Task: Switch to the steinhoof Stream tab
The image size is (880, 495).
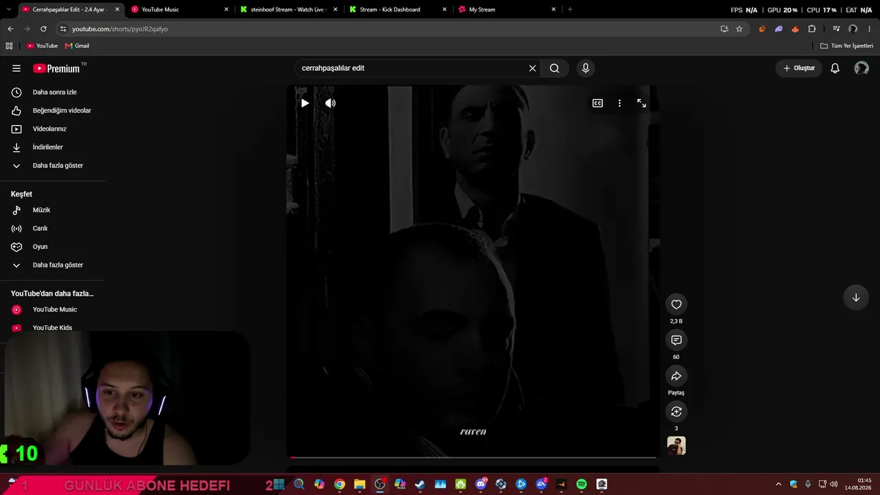Action: click(289, 10)
